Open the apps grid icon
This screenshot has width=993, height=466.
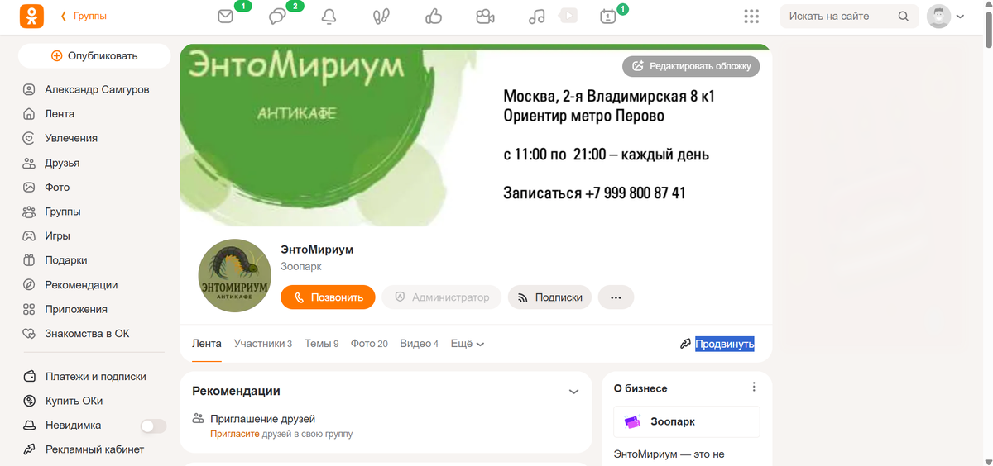(x=751, y=17)
